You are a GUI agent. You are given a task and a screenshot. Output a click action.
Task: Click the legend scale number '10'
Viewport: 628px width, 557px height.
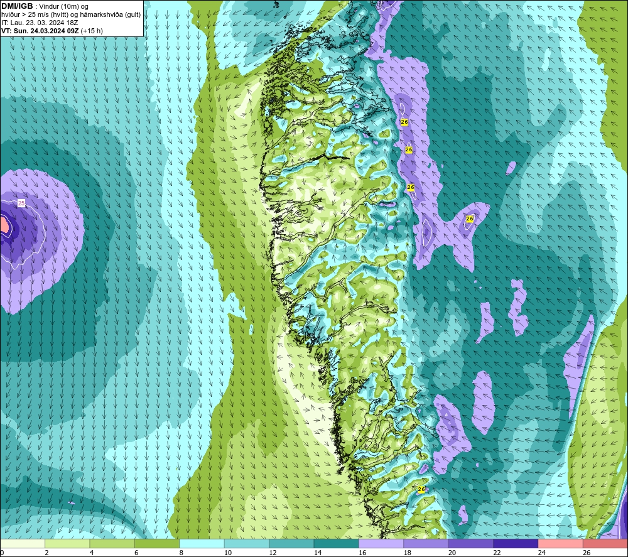pos(228,553)
